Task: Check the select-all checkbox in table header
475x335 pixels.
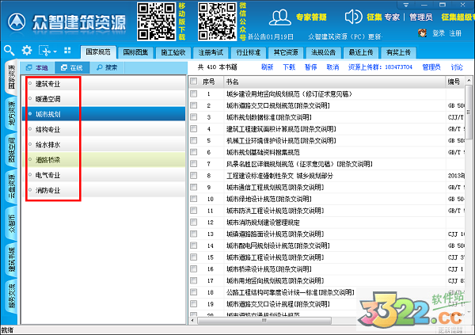Action: [194, 82]
